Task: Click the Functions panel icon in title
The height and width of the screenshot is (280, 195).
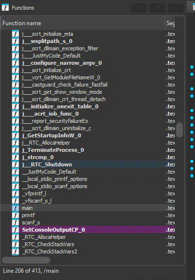Action: [x=5, y=8]
